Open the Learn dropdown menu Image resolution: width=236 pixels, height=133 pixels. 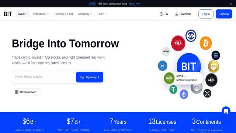[102, 14]
